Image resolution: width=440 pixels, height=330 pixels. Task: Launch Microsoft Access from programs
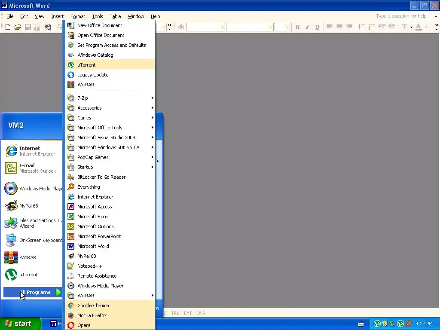click(110, 207)
